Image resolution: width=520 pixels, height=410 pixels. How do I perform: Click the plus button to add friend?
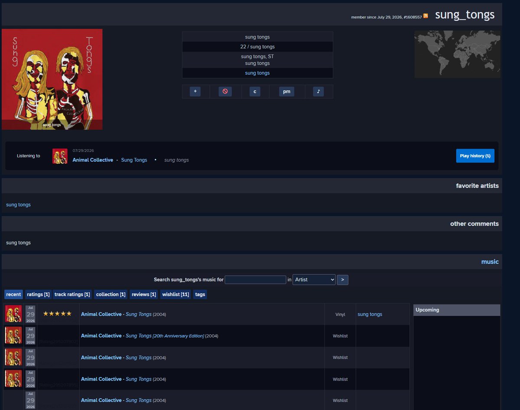tap(195, 91)
